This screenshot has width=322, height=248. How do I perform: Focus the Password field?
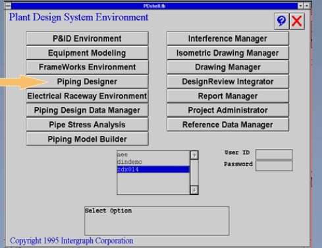pyautogui.click(x=274, y=166)
